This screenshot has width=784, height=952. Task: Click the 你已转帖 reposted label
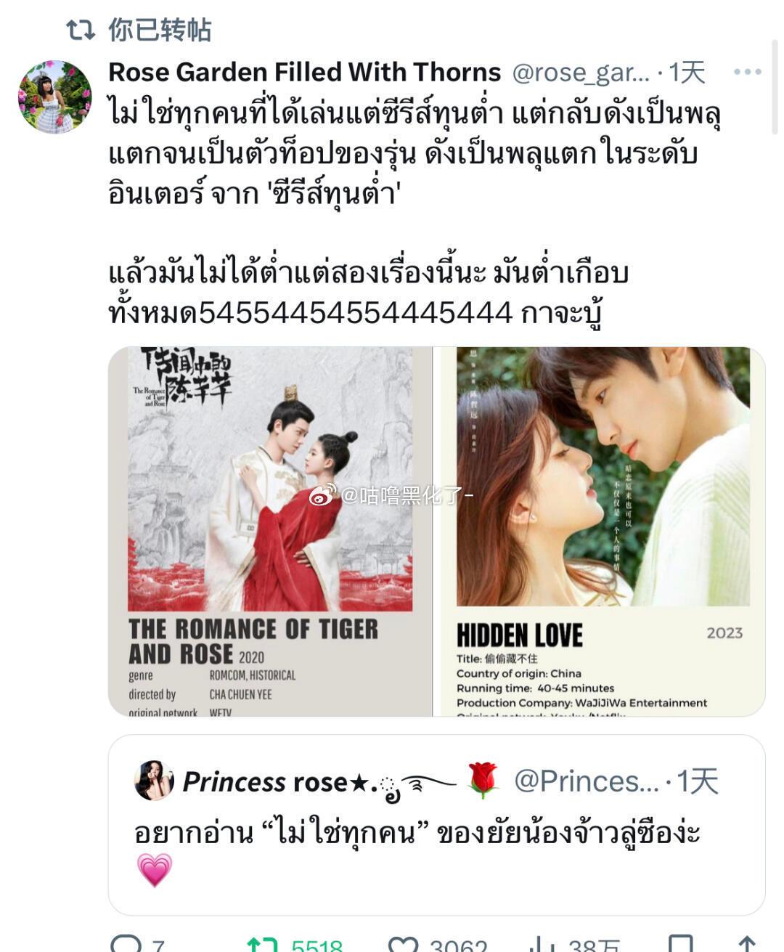(160, 30)
